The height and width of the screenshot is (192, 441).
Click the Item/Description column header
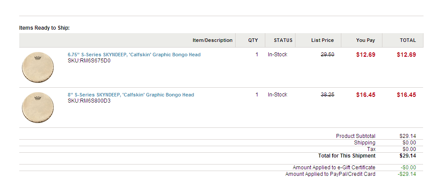(x=212, y=40)
